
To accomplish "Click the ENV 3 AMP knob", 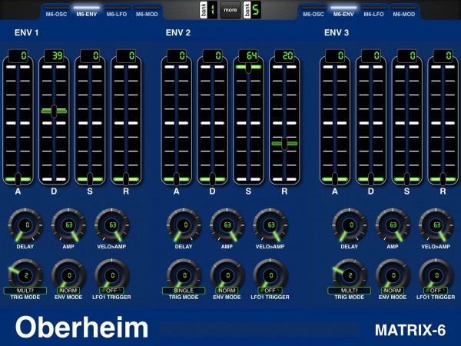I will click(393, 225).
